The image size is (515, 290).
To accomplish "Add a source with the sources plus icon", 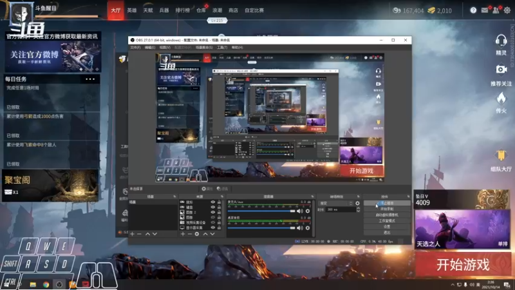I will coord(183,234).
